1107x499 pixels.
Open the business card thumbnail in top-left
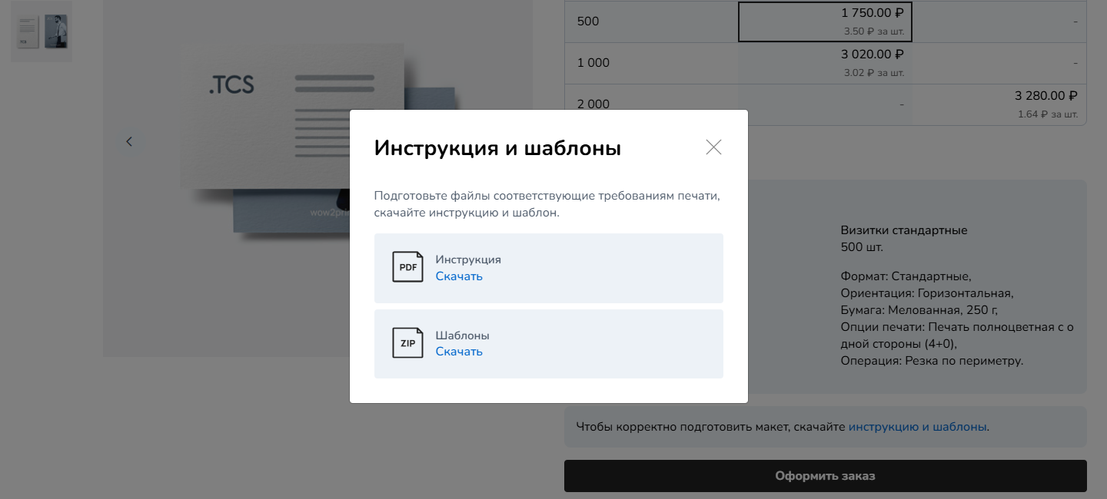tap(42, 31)
